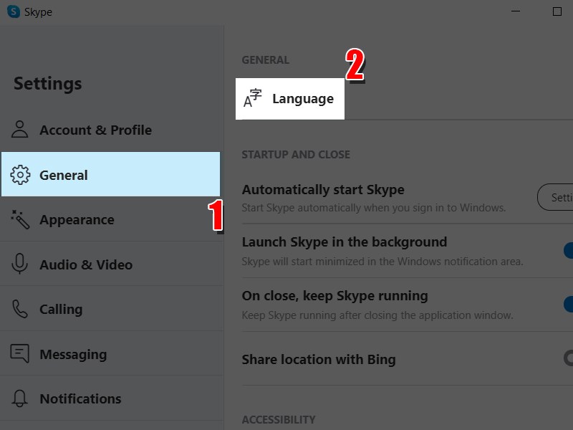
Task: Toggle Share location with Bing
Action: 569,358
